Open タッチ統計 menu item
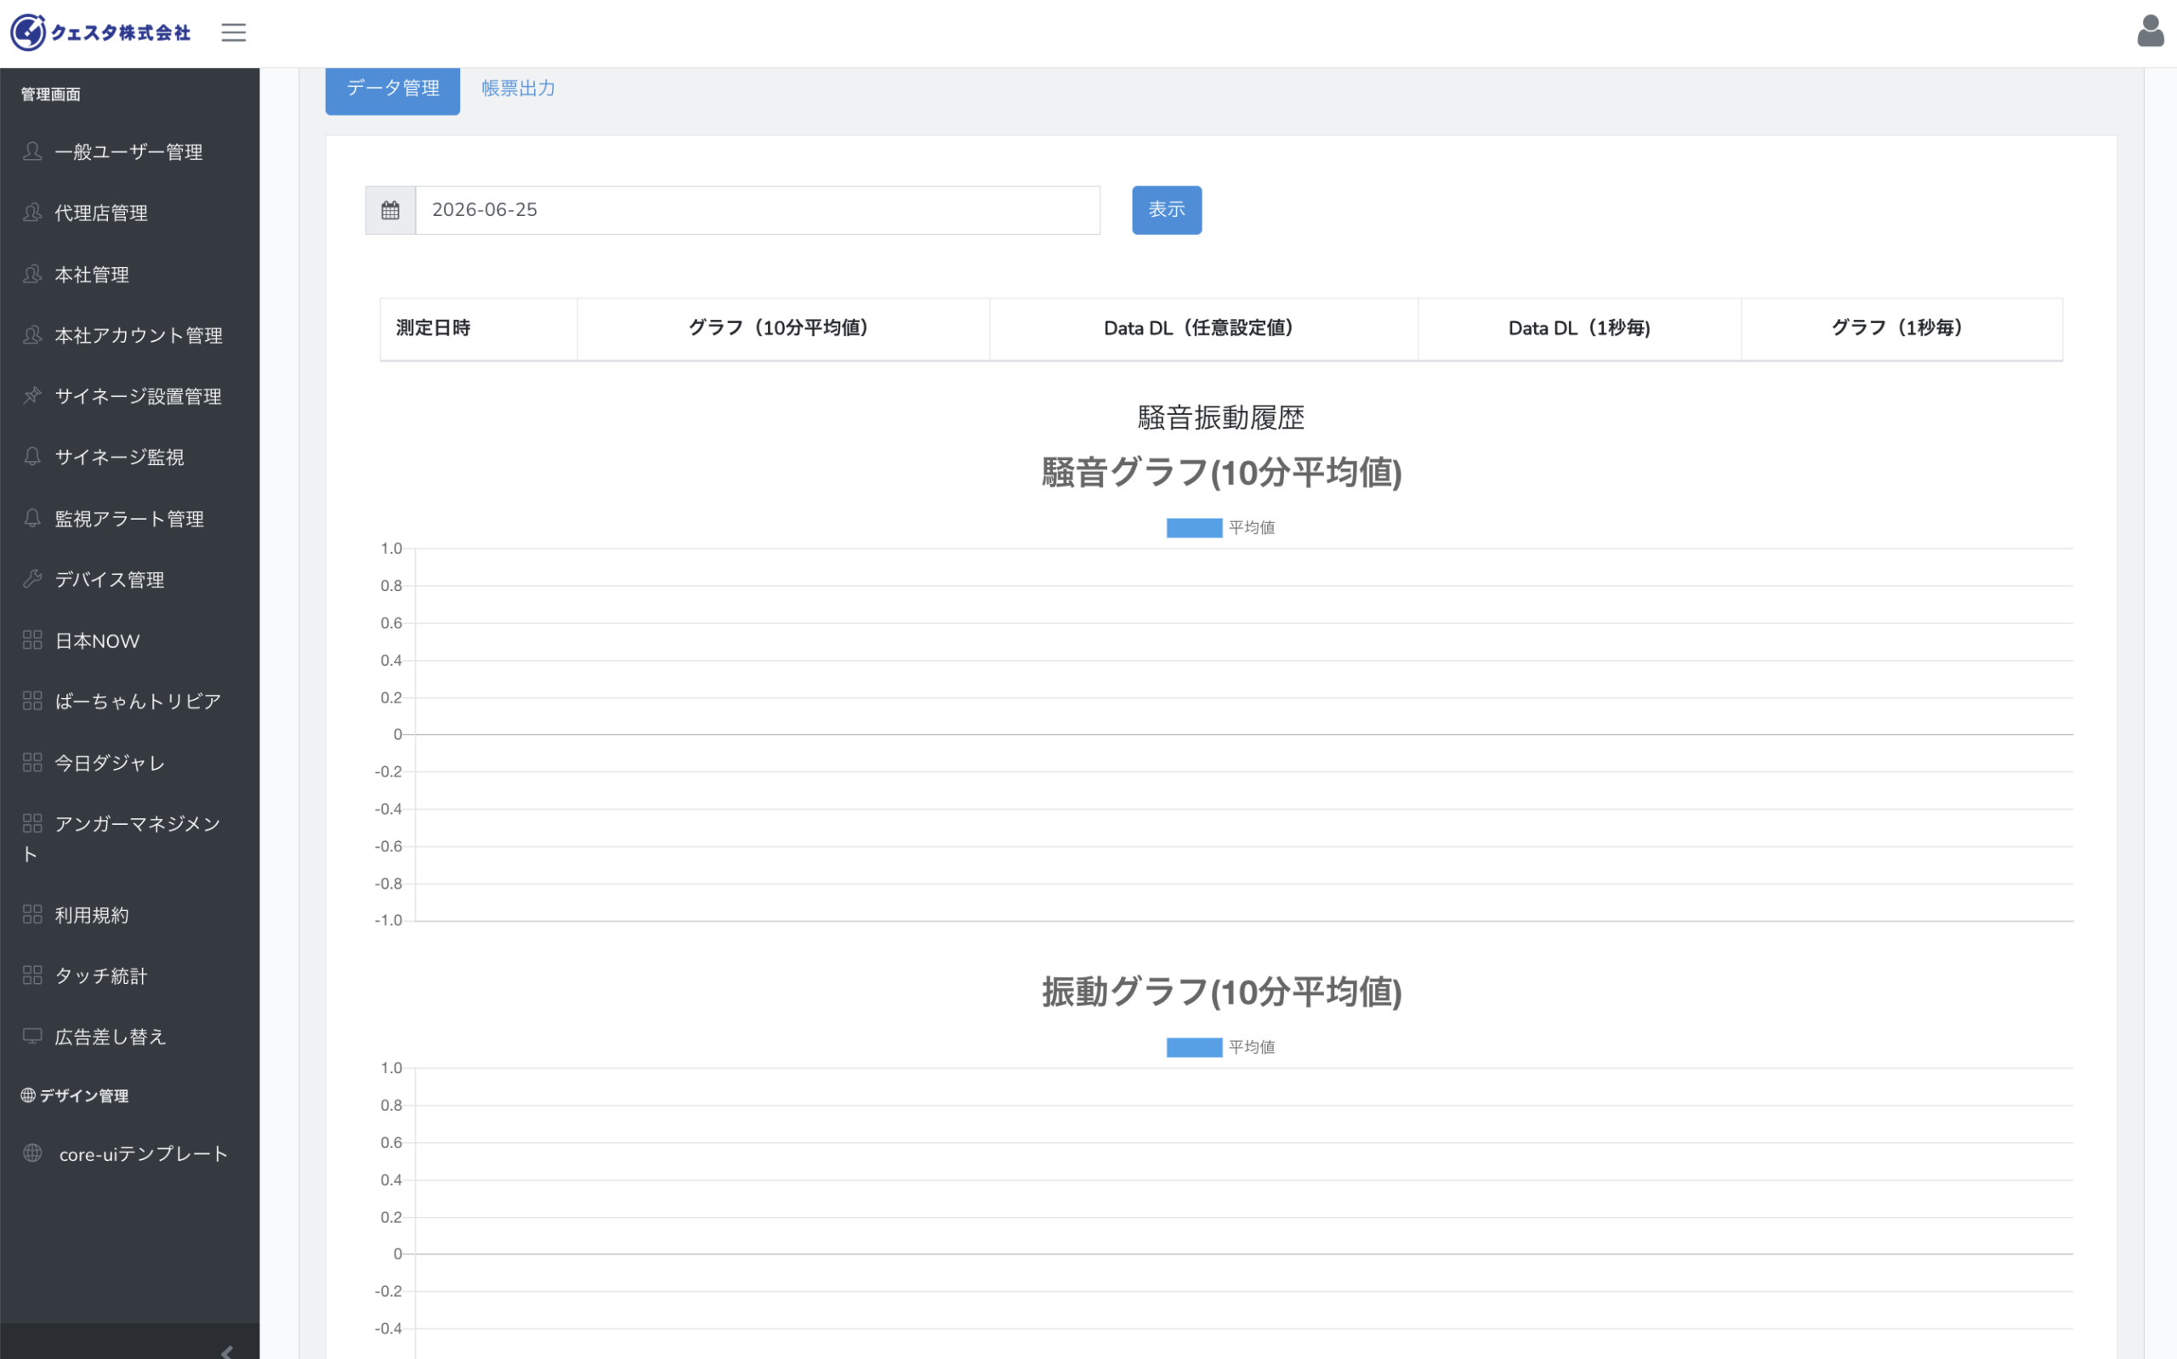The height and width of the screenshot is (1359, 2177). point(129,976)
